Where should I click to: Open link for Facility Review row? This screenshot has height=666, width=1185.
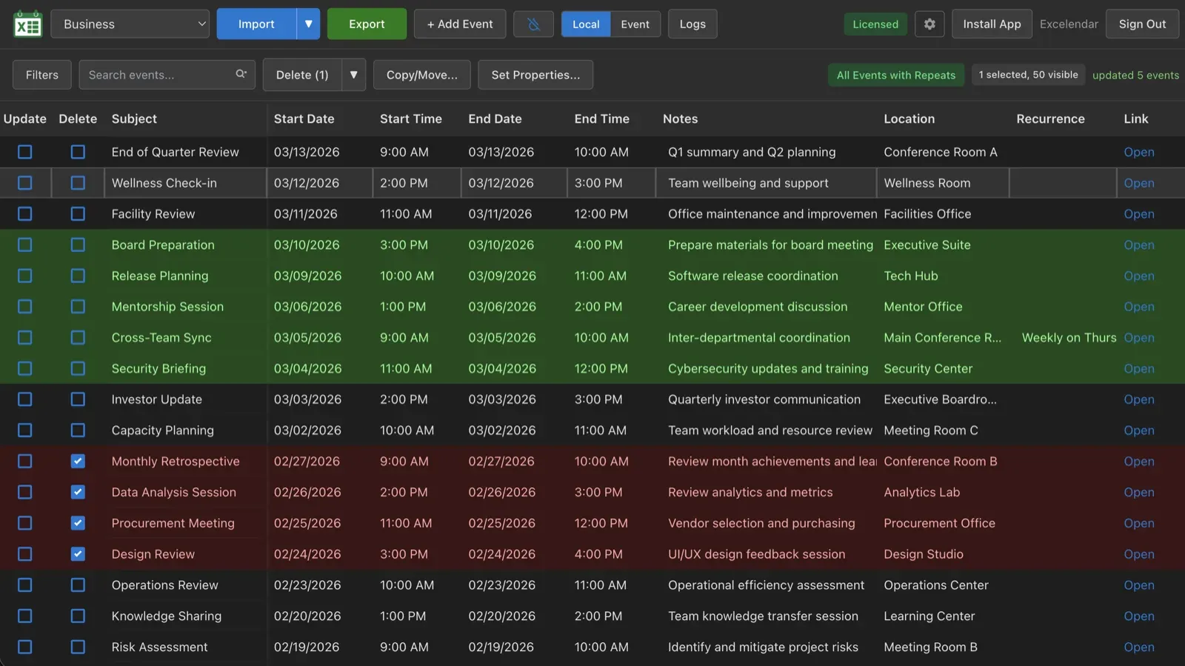(1138, 214)
